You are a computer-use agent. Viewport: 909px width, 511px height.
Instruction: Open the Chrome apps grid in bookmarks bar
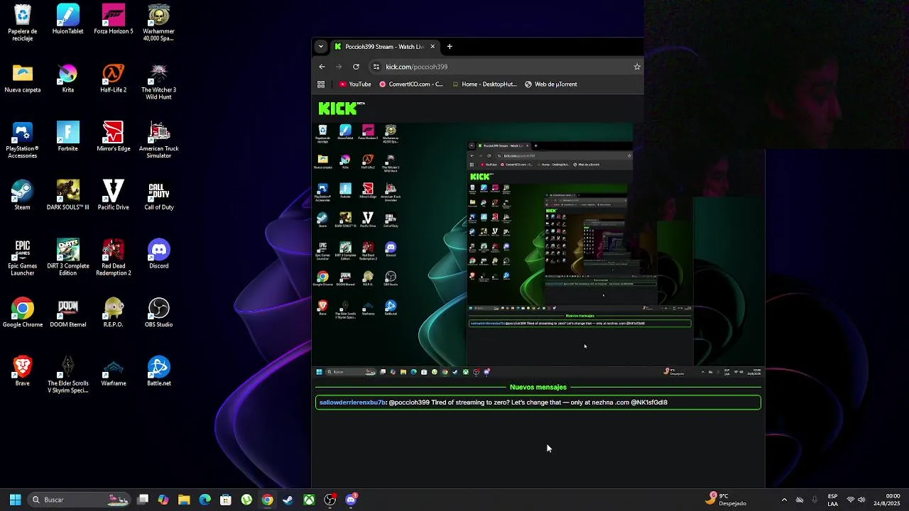(x=321, y=84)
